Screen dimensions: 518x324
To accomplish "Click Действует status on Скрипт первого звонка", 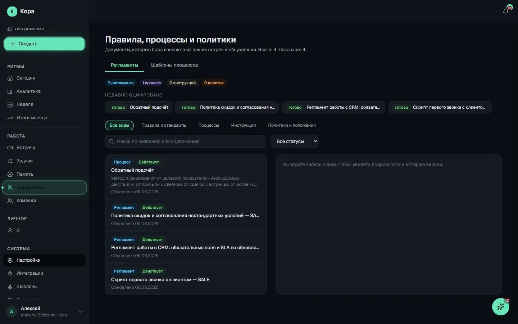I will 153,271.
